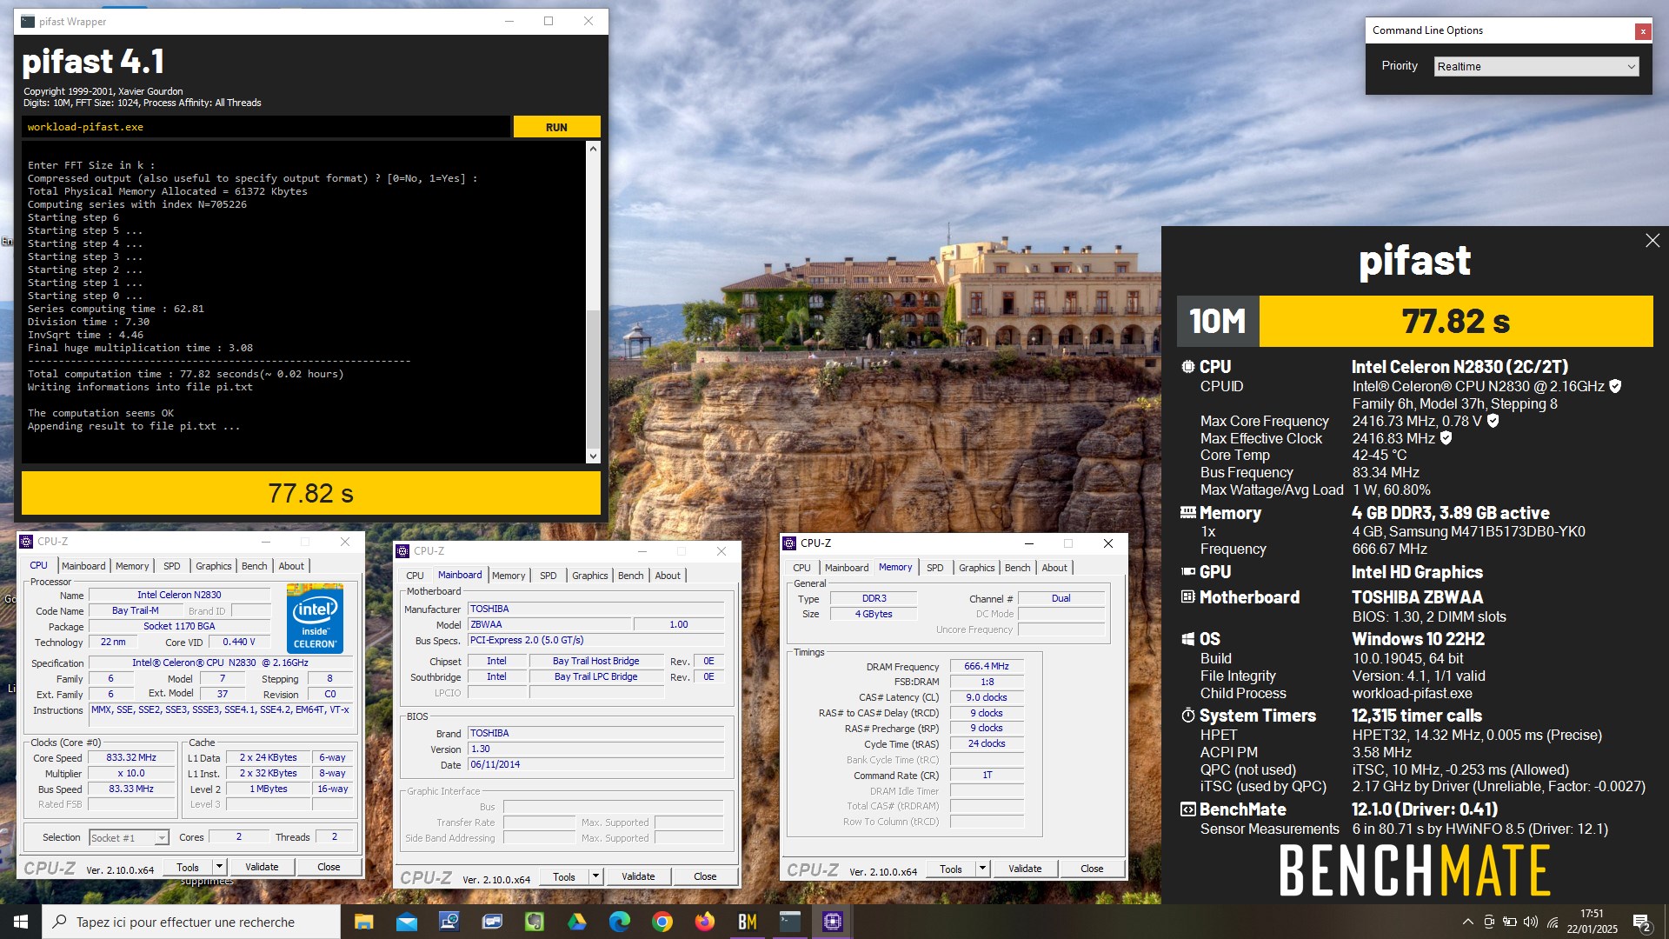Select CPU tab in middle CPU-Z window
Viewport: 1669px width, 939px height.
tap(416, 576)
